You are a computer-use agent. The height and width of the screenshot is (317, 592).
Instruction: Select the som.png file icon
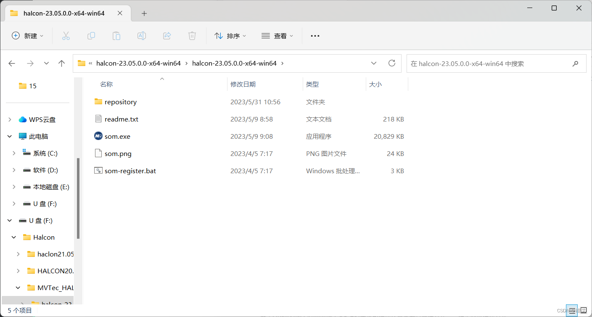tap(98, 153)
